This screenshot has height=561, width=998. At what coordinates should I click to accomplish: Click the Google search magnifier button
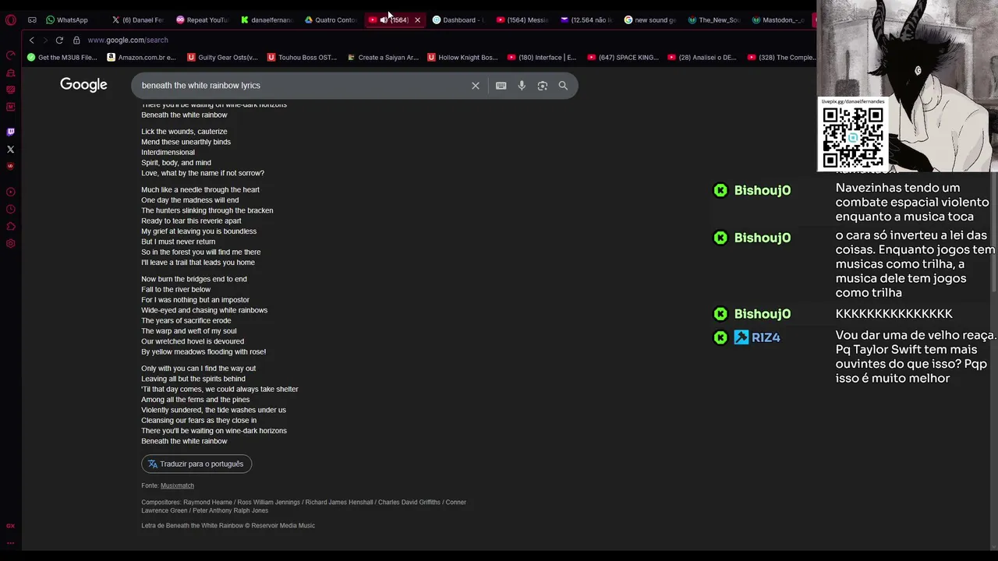pos(563,86)
